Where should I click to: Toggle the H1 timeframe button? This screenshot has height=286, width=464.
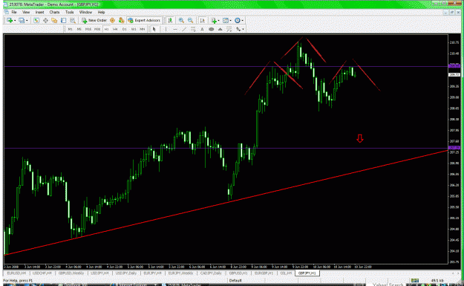click(x=106, y=29)
